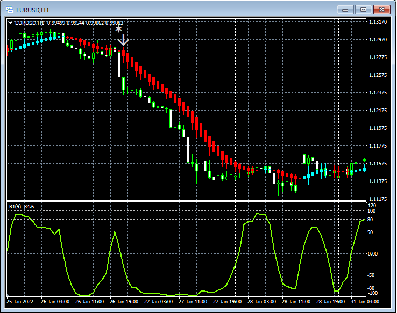This screenshot has width=397, height=313.
Task: Click the 1.11775 price scale label
Action: [x=378, y=146]
